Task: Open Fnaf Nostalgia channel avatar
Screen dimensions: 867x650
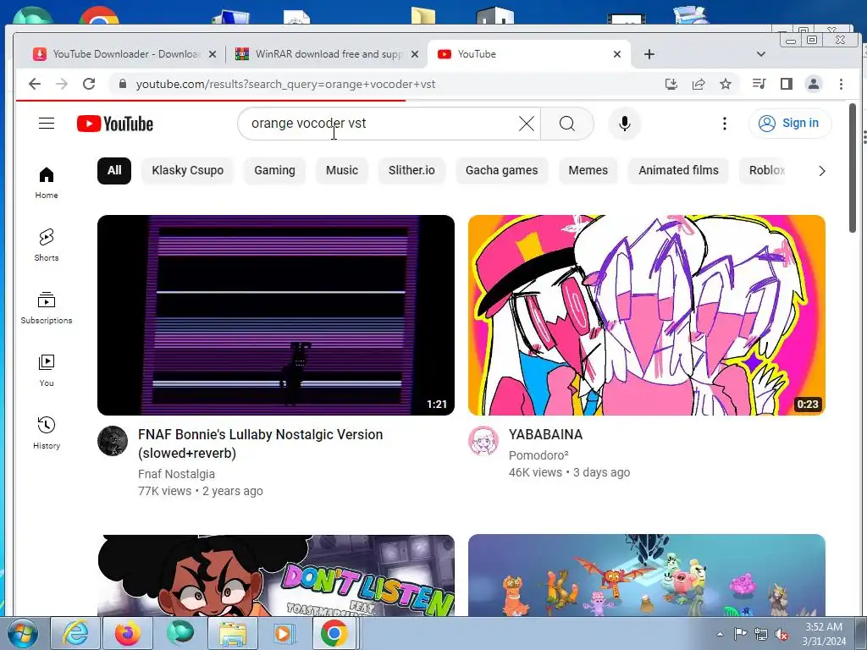Action: 113,440
